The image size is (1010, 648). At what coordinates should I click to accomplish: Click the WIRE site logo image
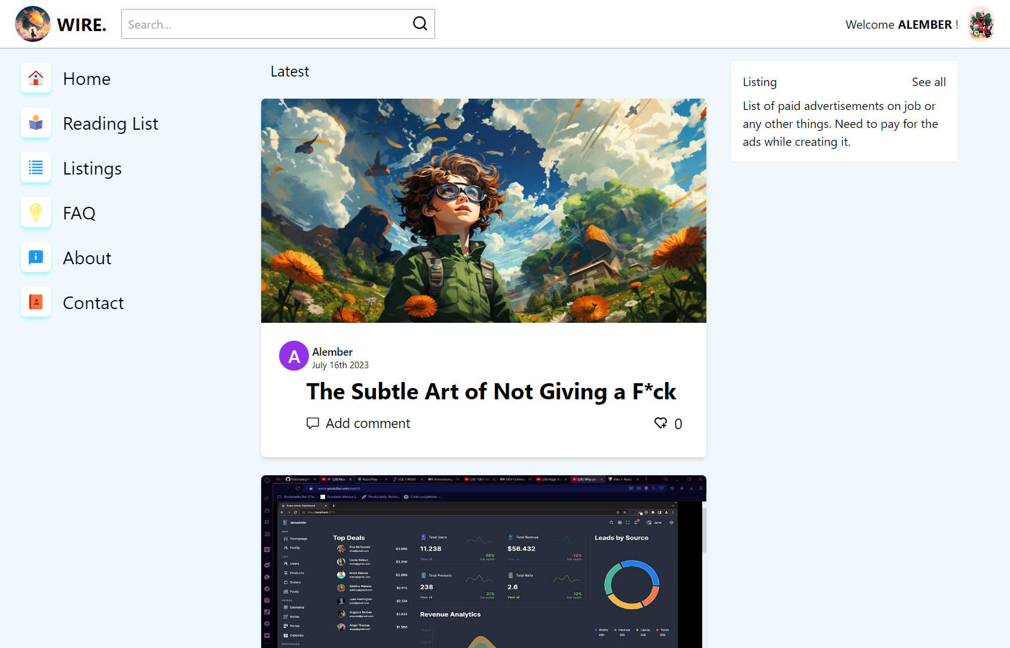click(x=33, y=24)
